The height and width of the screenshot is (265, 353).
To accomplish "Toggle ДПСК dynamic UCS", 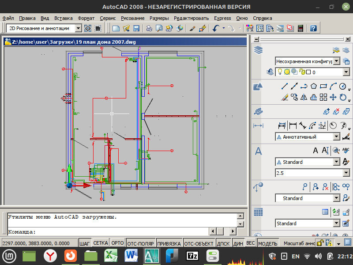I will [223, 243].
